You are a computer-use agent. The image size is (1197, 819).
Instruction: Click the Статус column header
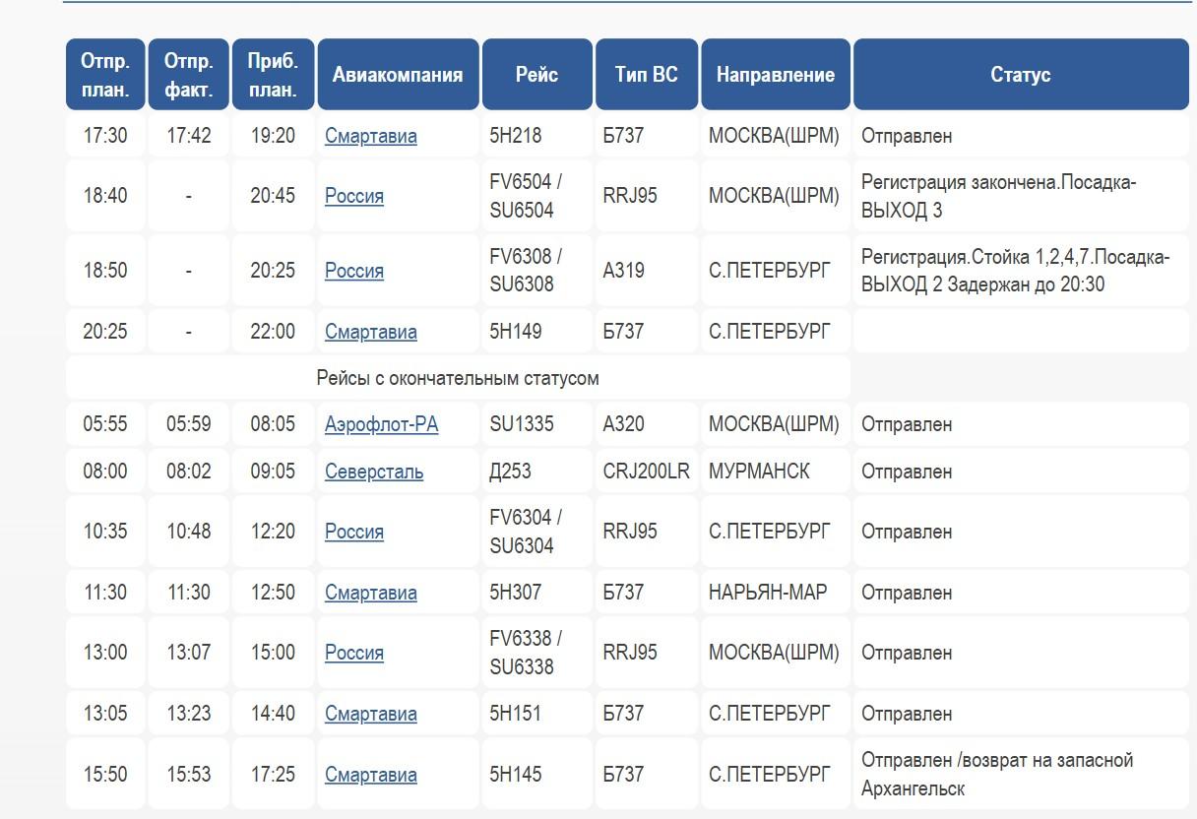[x=1020, y=75]
